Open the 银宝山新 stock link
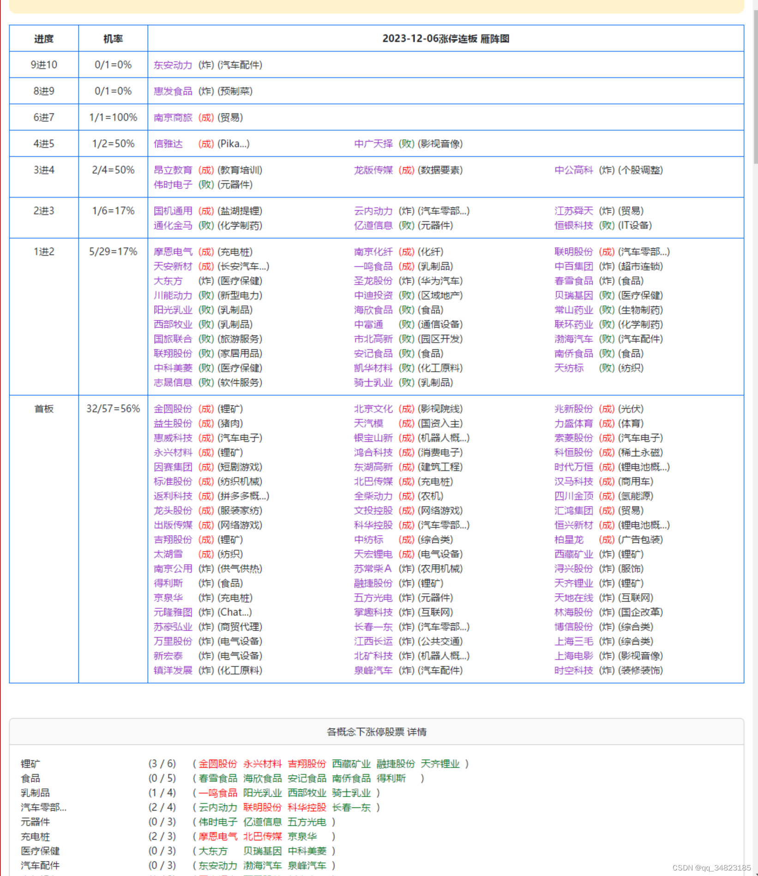 tap(373, 438)
